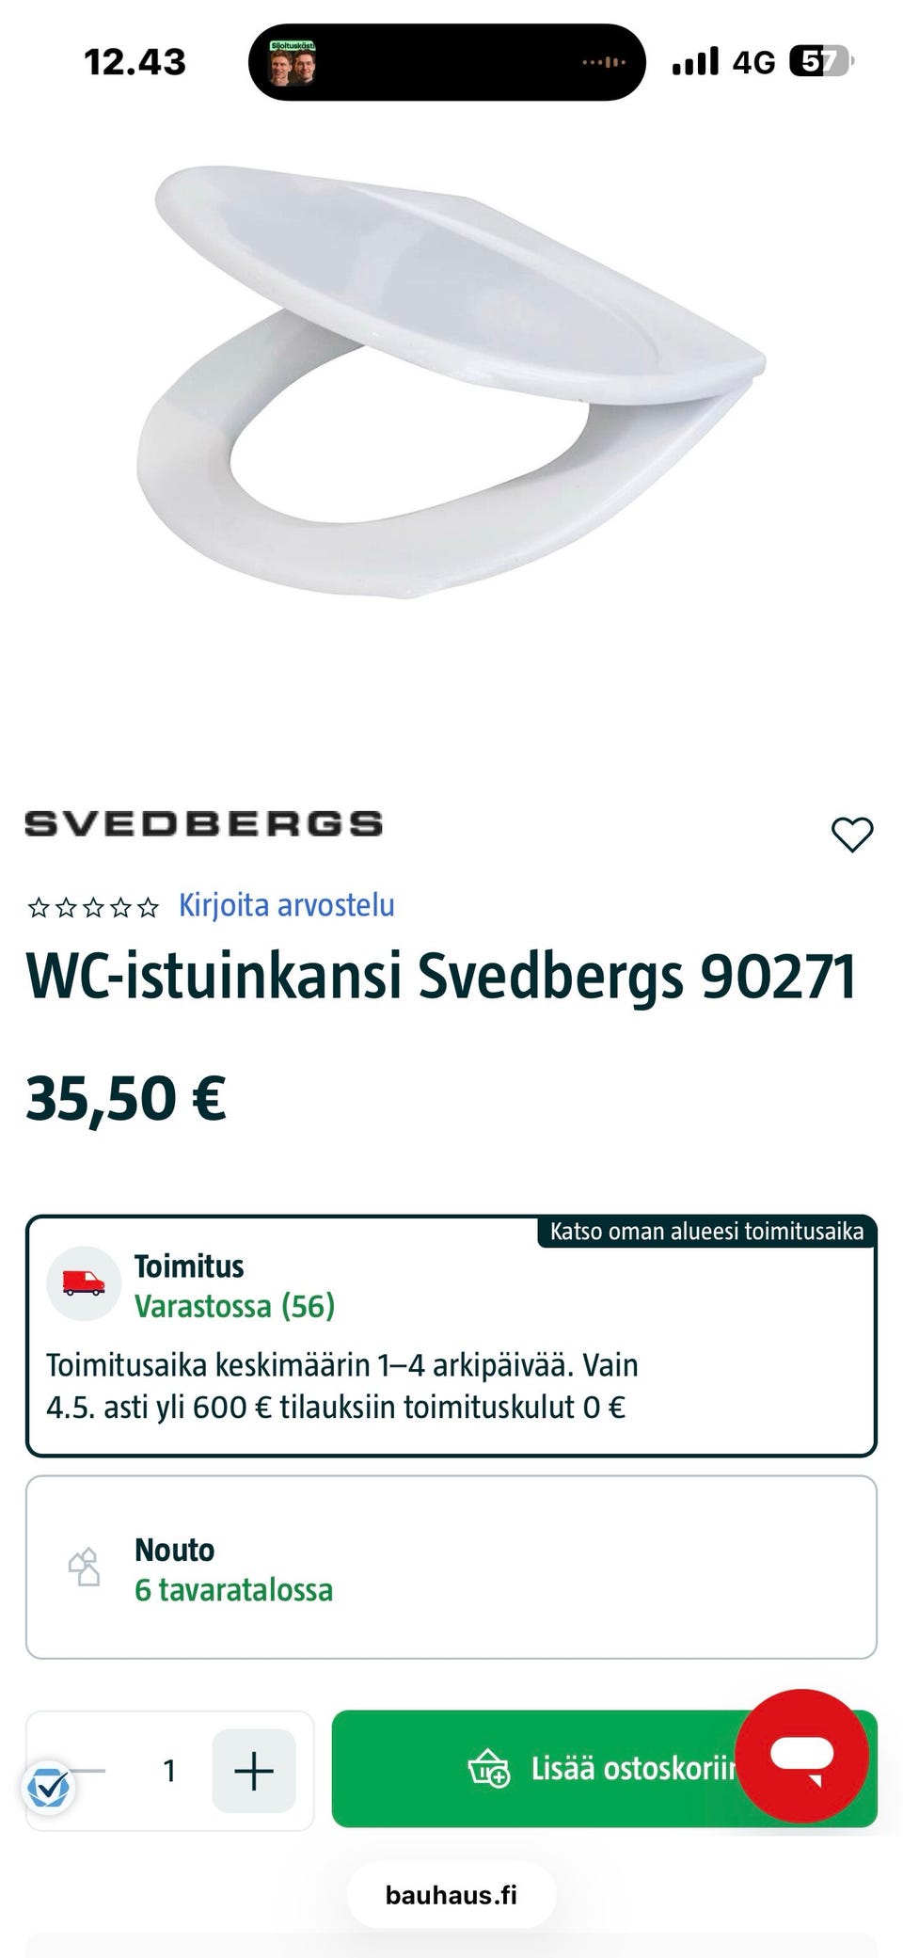Open the red chat bubble
This screenshot has width=903, height=1958.
click(801, 1756)
